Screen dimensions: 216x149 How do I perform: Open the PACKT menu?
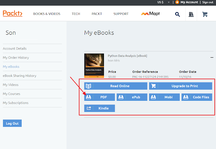[x=97, y=14]
